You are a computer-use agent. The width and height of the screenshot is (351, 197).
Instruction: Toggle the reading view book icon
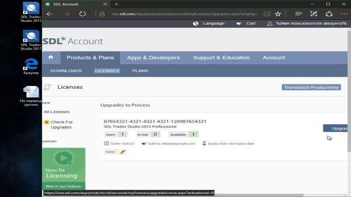267,14
